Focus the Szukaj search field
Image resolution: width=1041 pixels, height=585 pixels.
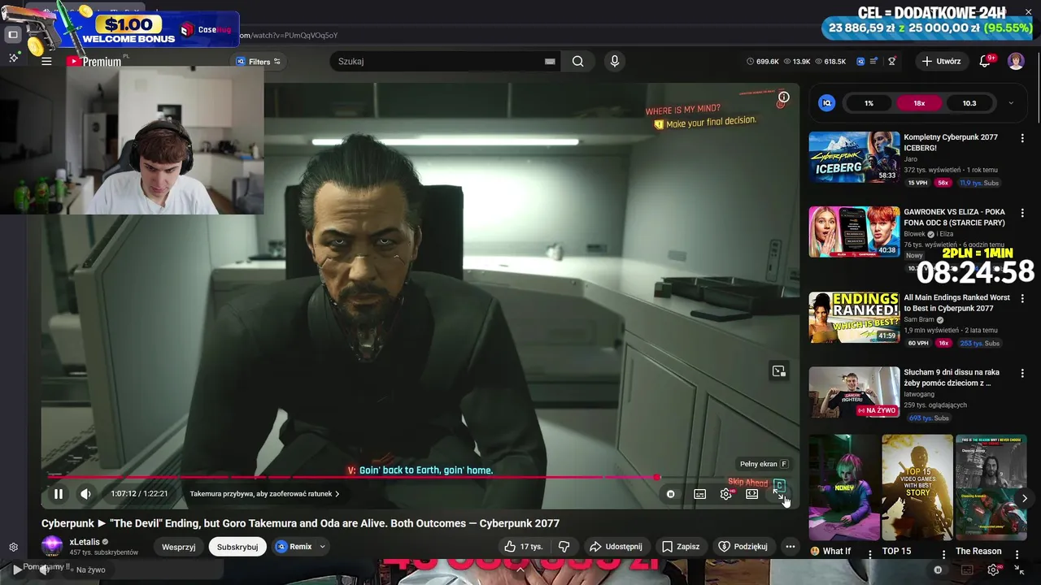click(439, 61)
